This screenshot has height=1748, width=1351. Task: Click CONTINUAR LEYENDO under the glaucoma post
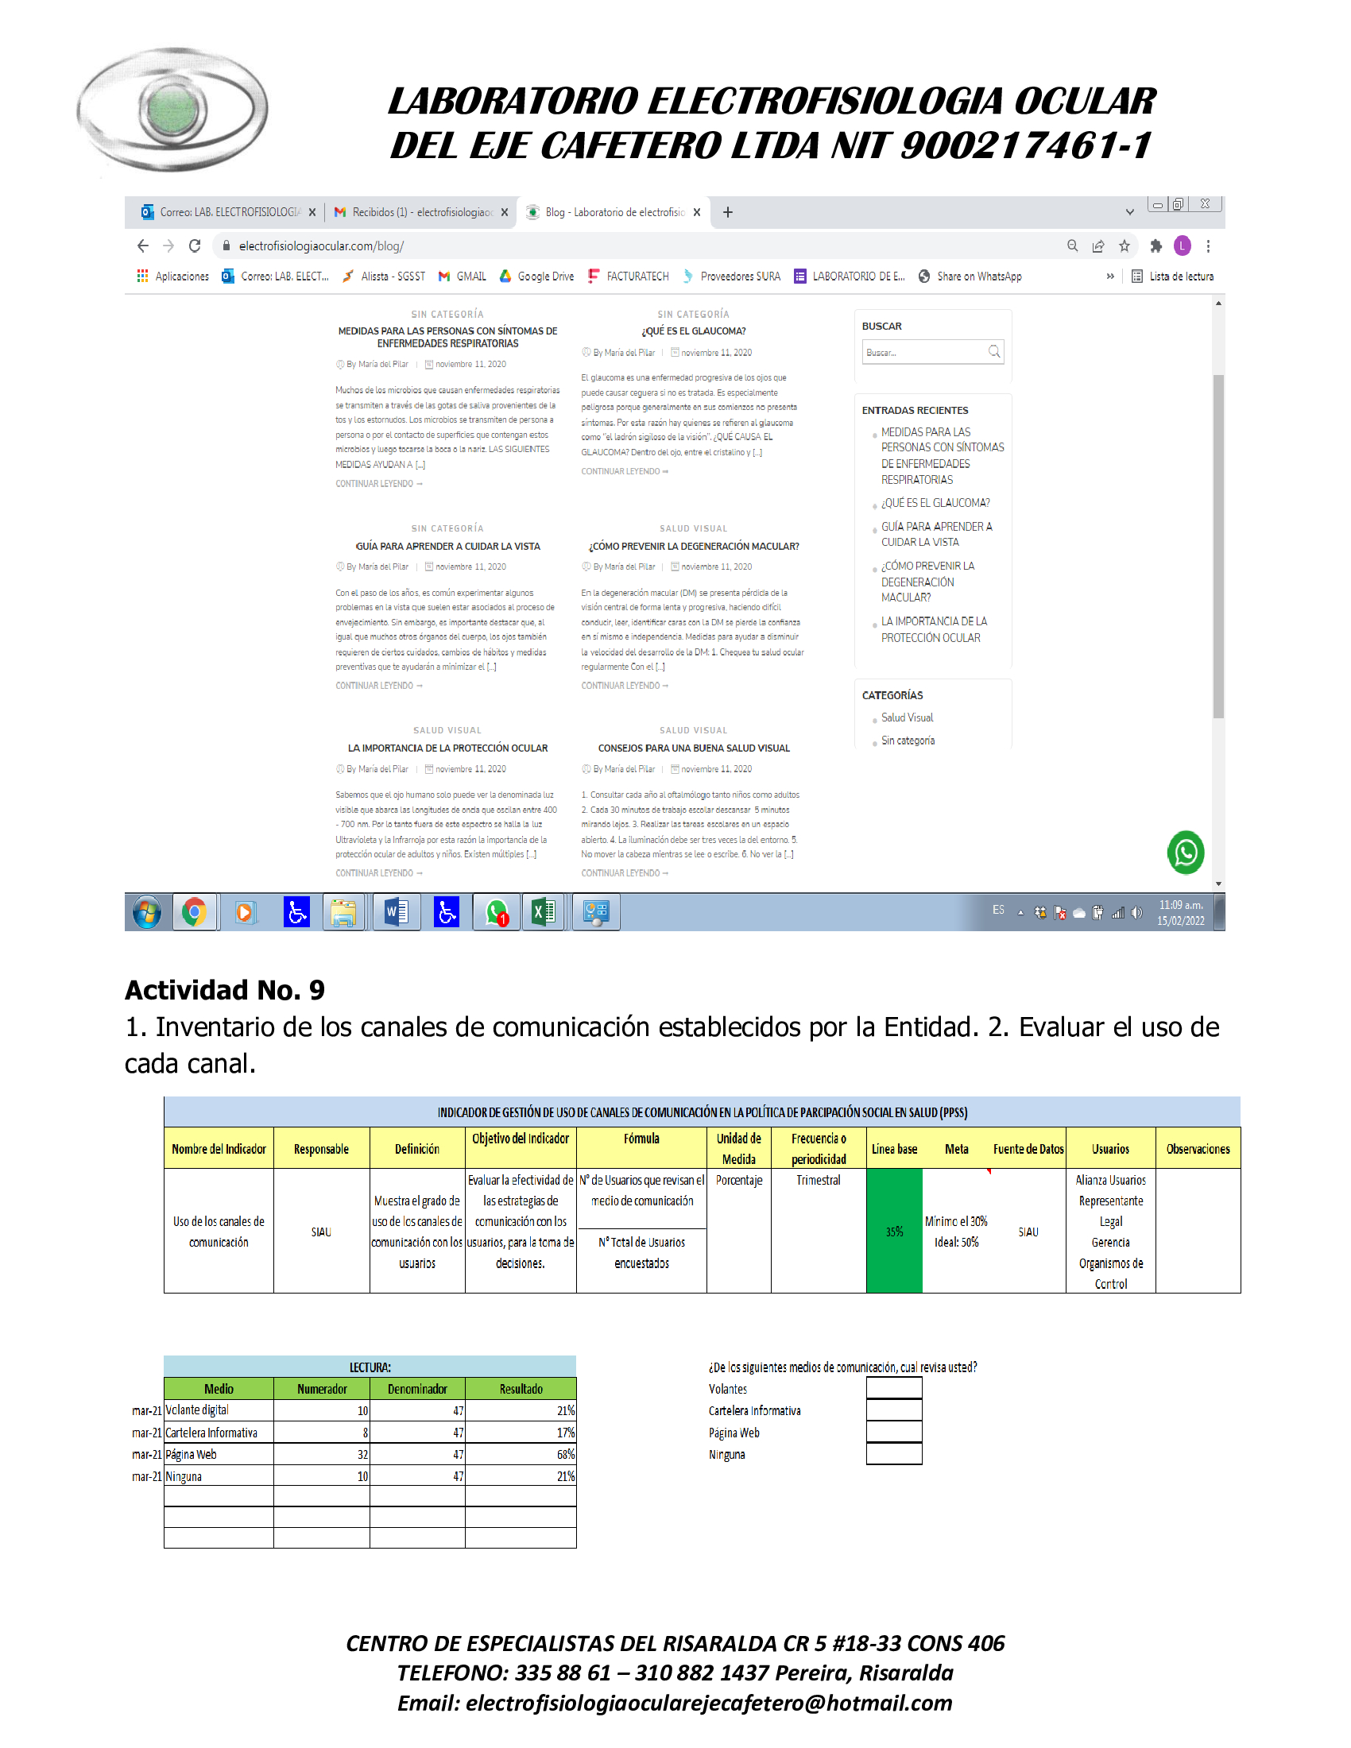(625, 471)
